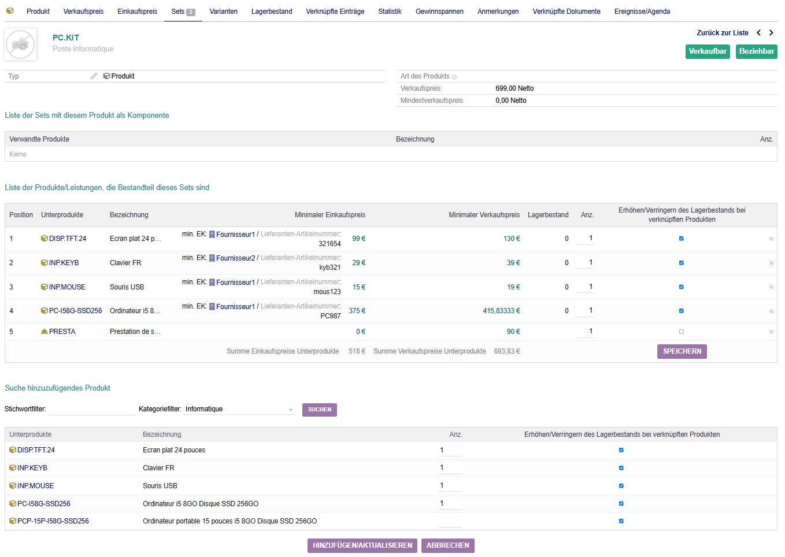The height and width of the screenshot is (557, 785).
Task: Click the product cube icon in the tab bar
Action: tap(10, 11)
